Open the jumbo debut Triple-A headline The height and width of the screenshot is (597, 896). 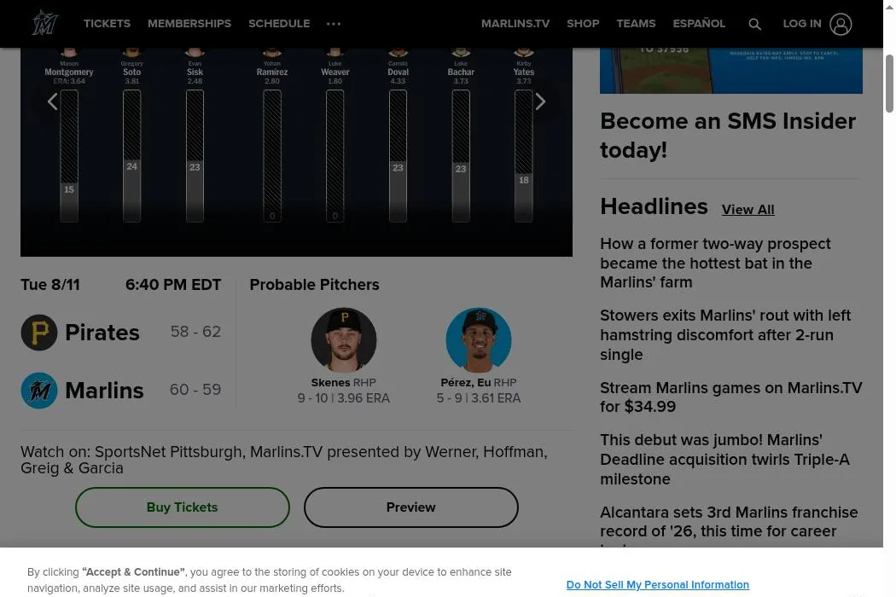724,460
